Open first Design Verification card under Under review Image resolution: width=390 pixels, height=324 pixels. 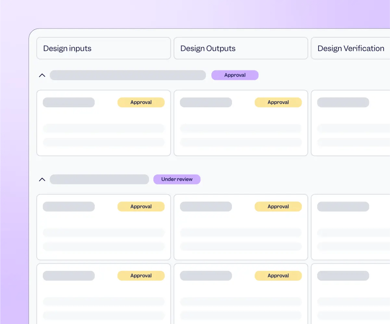[351, 227]
